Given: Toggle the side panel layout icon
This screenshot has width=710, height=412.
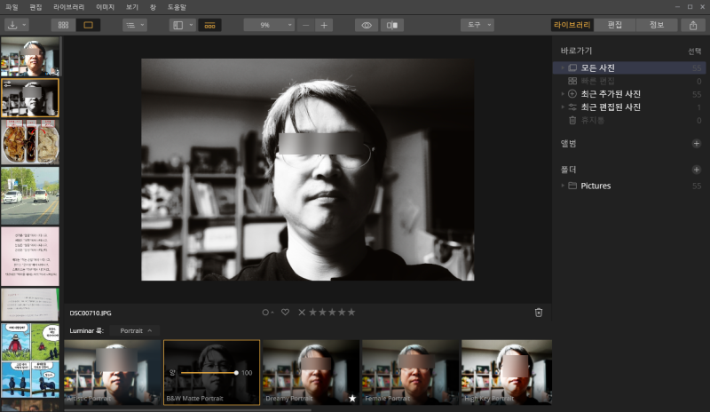Looking at the screenshot, I should (178, 25).
